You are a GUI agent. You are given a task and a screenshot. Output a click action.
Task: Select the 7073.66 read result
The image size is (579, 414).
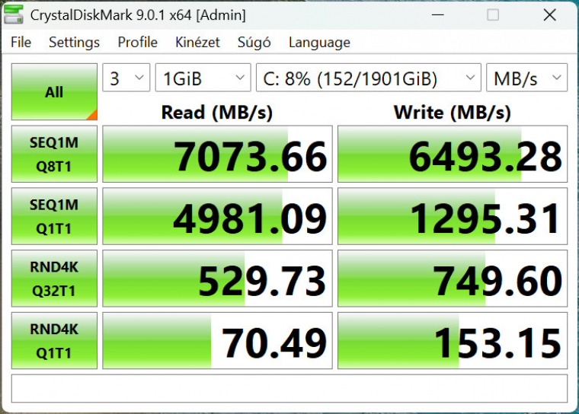[x=217, y=154]
